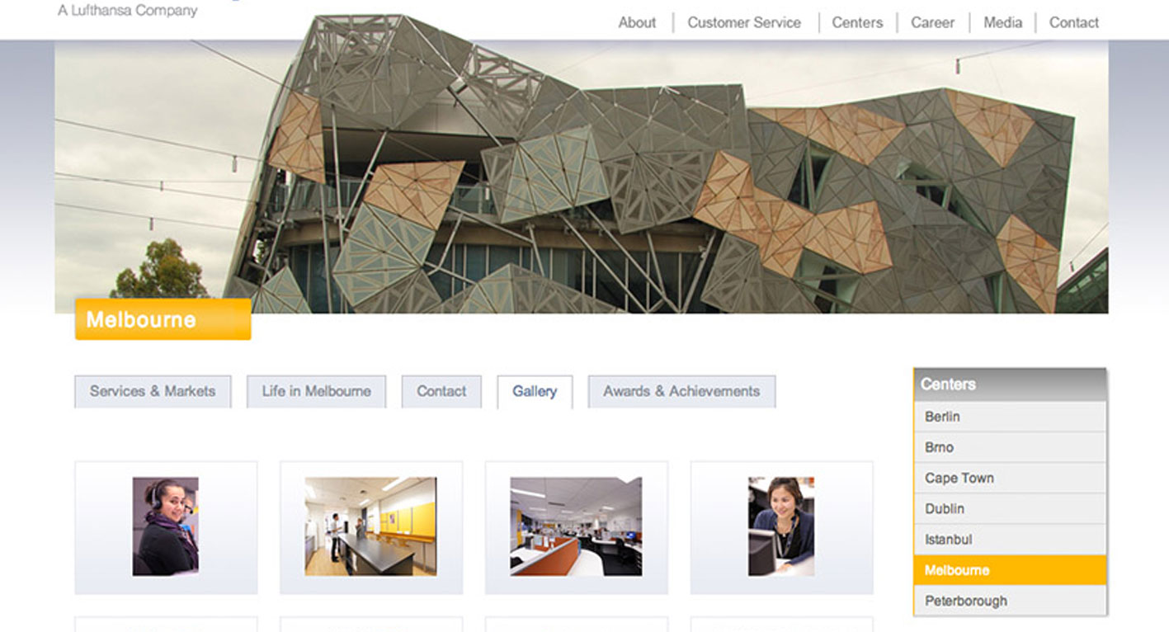The width and height of the screenshot is (1169, 632).
Task: Go to Peterborough center
Action: click(1010, 601)
